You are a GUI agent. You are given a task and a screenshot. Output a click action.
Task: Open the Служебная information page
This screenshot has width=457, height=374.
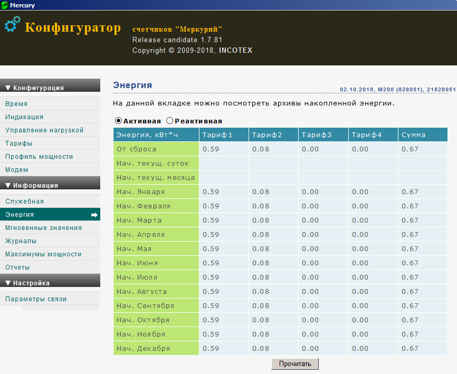point(50,202)
